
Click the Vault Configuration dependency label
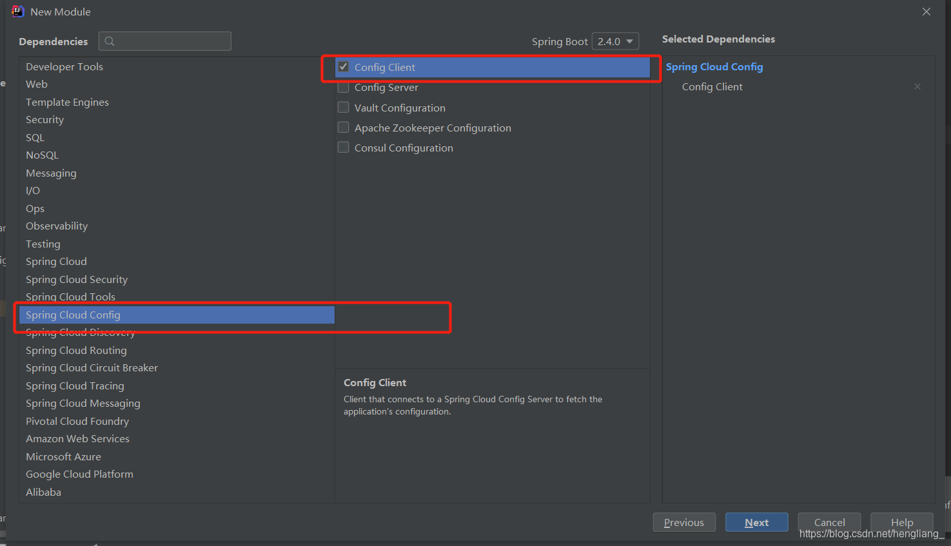click(400, 108)
